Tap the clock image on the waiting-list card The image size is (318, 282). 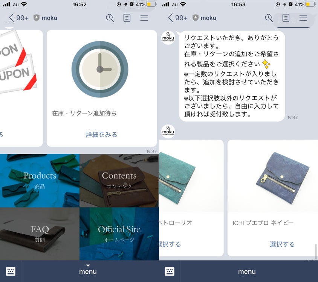(x=100, y=69)
